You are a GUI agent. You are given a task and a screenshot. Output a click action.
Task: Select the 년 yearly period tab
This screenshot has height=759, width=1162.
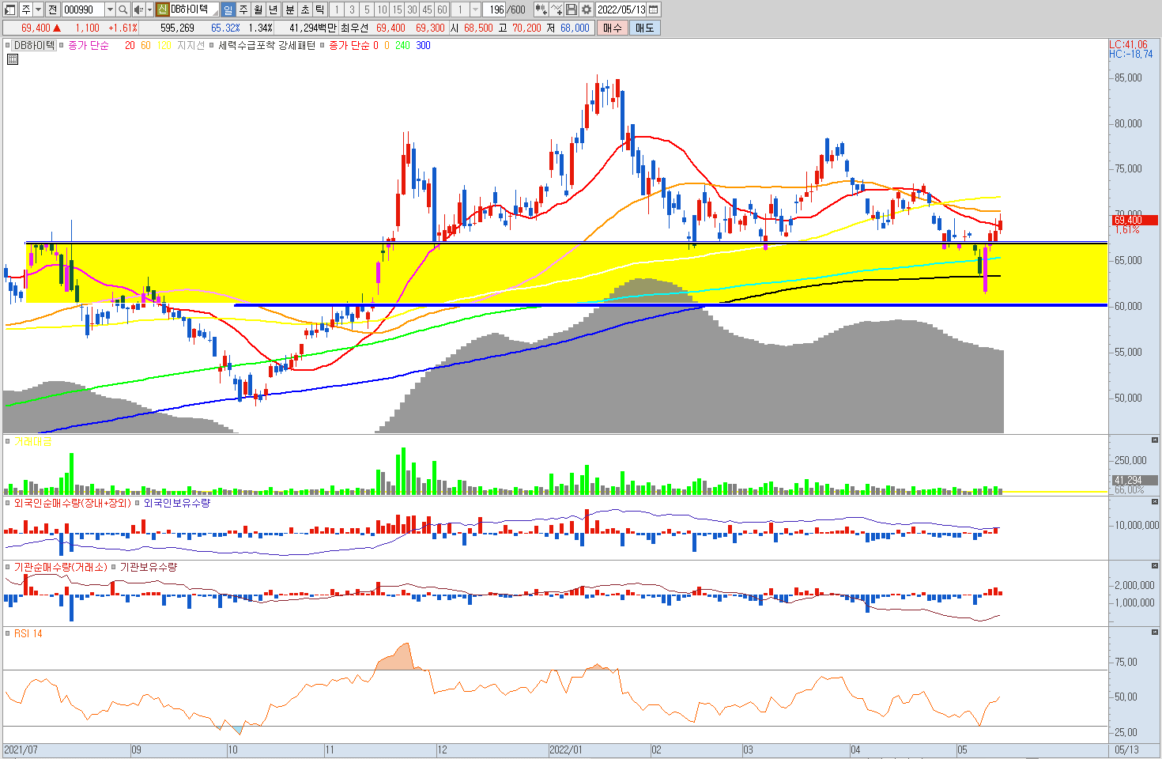pos(273,9)
